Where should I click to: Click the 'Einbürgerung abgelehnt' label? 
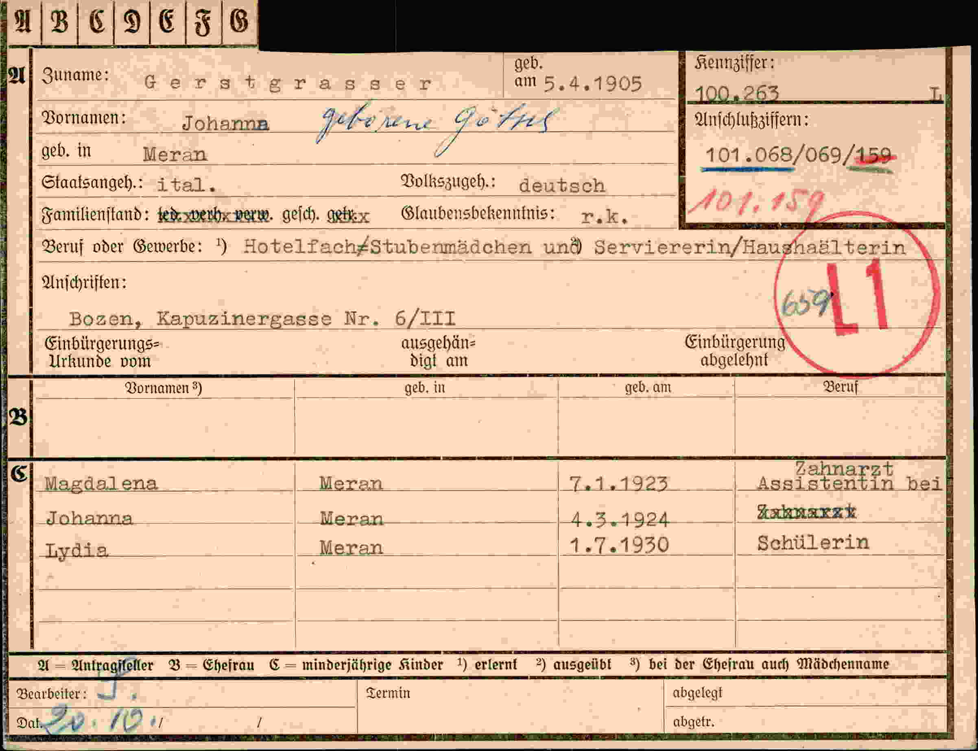(735, 351)
